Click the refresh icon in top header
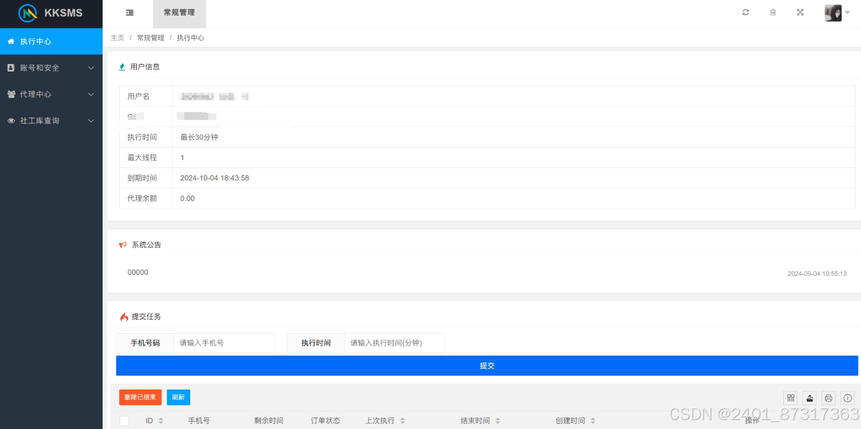861x429 pixels. (745, 12)
